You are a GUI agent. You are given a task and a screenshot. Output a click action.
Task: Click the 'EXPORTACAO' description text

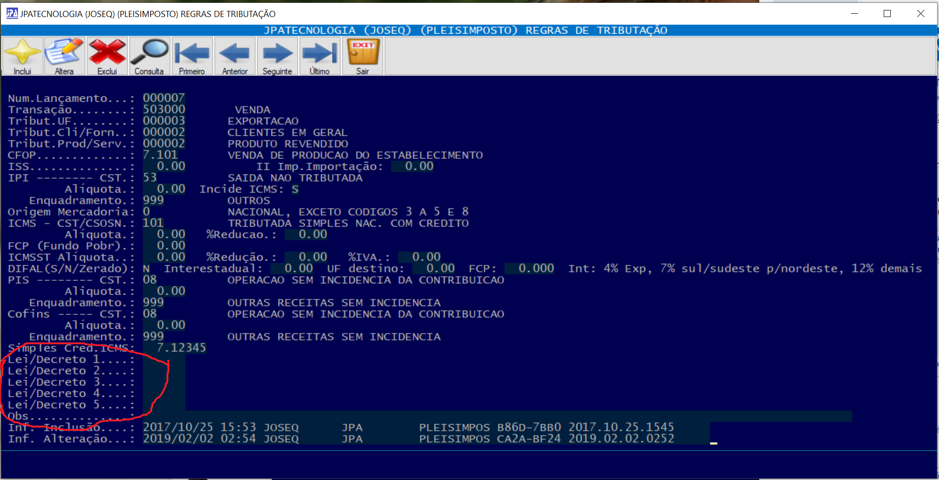(x=263, y=121)
